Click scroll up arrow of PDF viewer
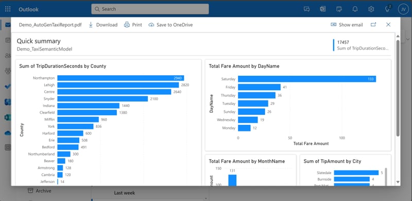This screenshot has height=201, width=412. click(398, 36)
